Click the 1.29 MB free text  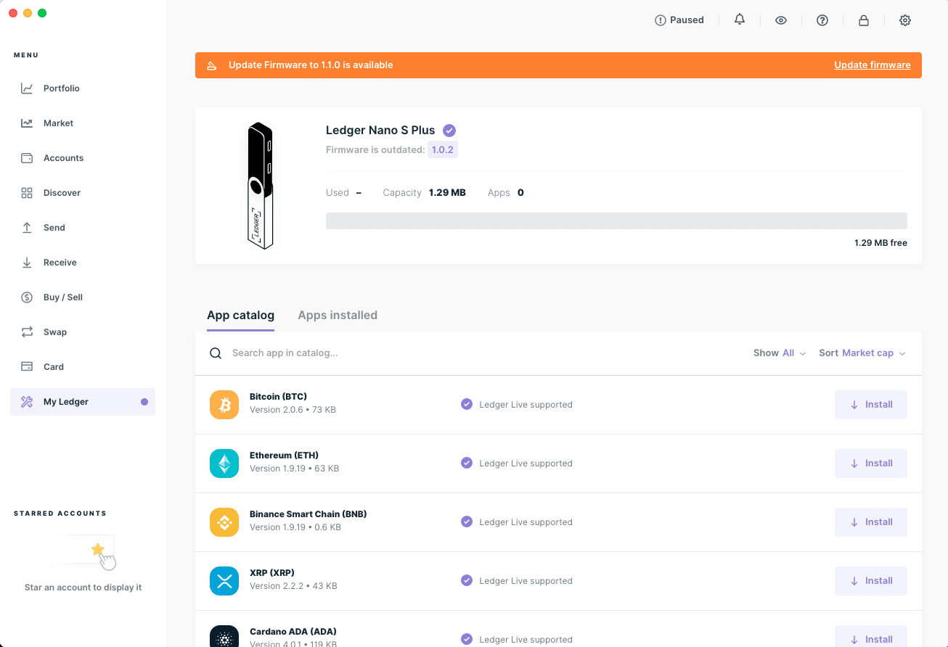click(x=880, y=243)
